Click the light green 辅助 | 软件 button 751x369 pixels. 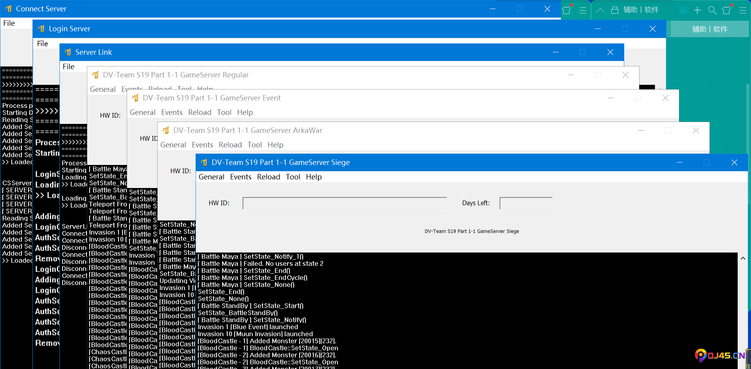[710, 29]
